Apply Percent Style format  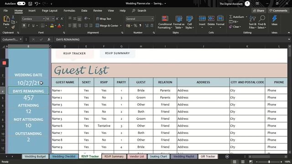(136, 26)
